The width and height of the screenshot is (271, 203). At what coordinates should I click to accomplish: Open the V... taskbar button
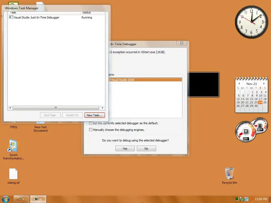[21, 199]
